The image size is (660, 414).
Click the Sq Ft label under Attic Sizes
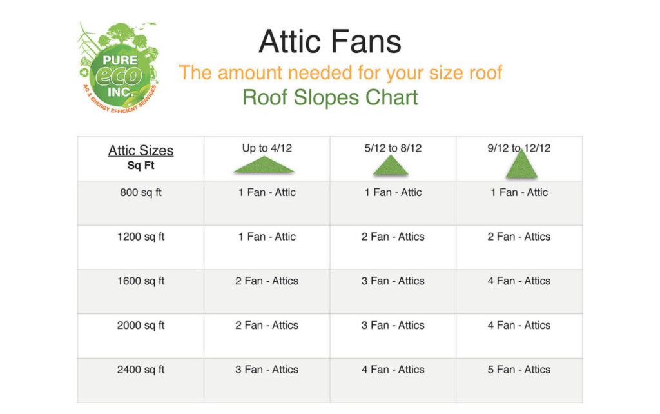141,165
